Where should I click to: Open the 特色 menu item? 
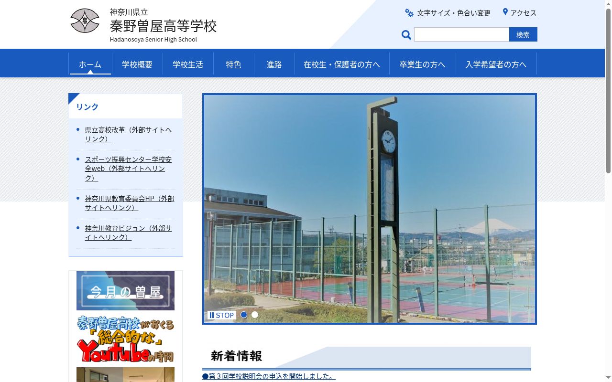[x=233, y=64]
